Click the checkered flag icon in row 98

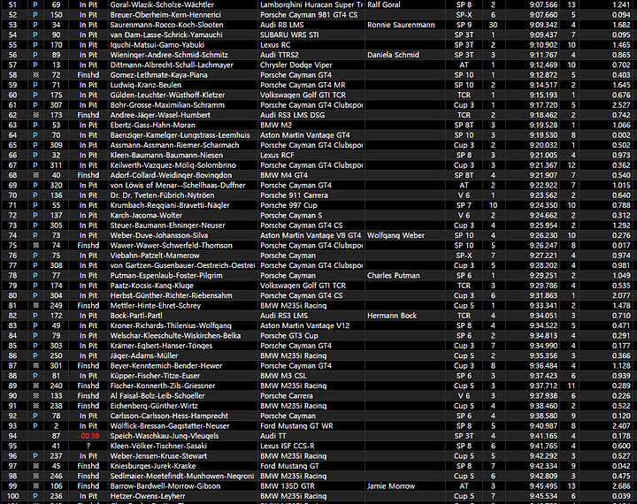pyautogui.click(x=35, y=476)
